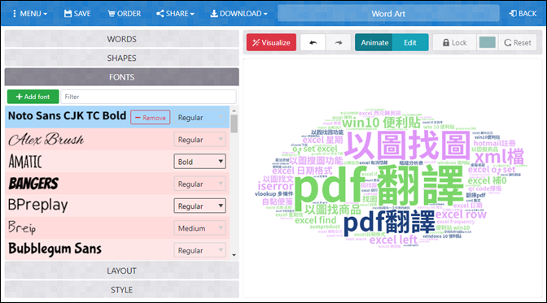Open style dropdown for Noto Sans CJK
547x303 pixels.
[199, 117]
